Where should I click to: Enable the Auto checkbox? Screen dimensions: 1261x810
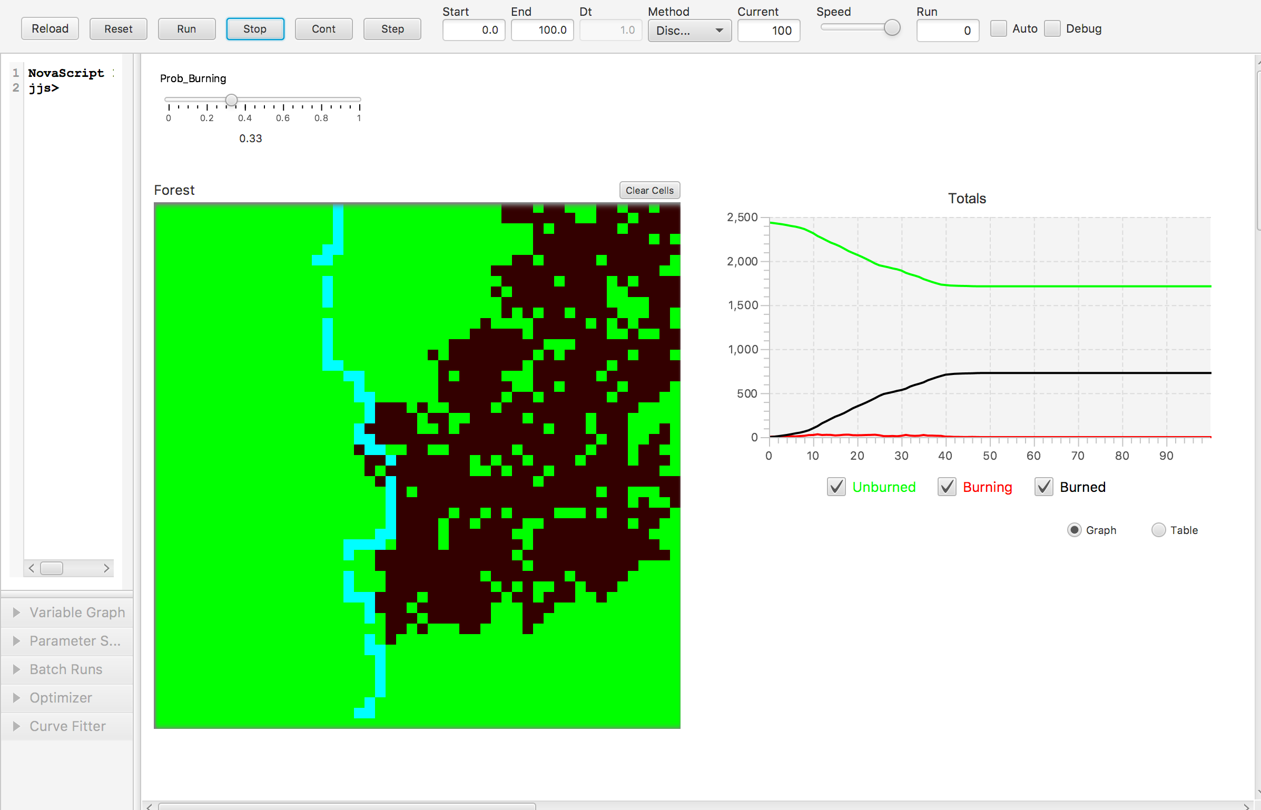998,28
